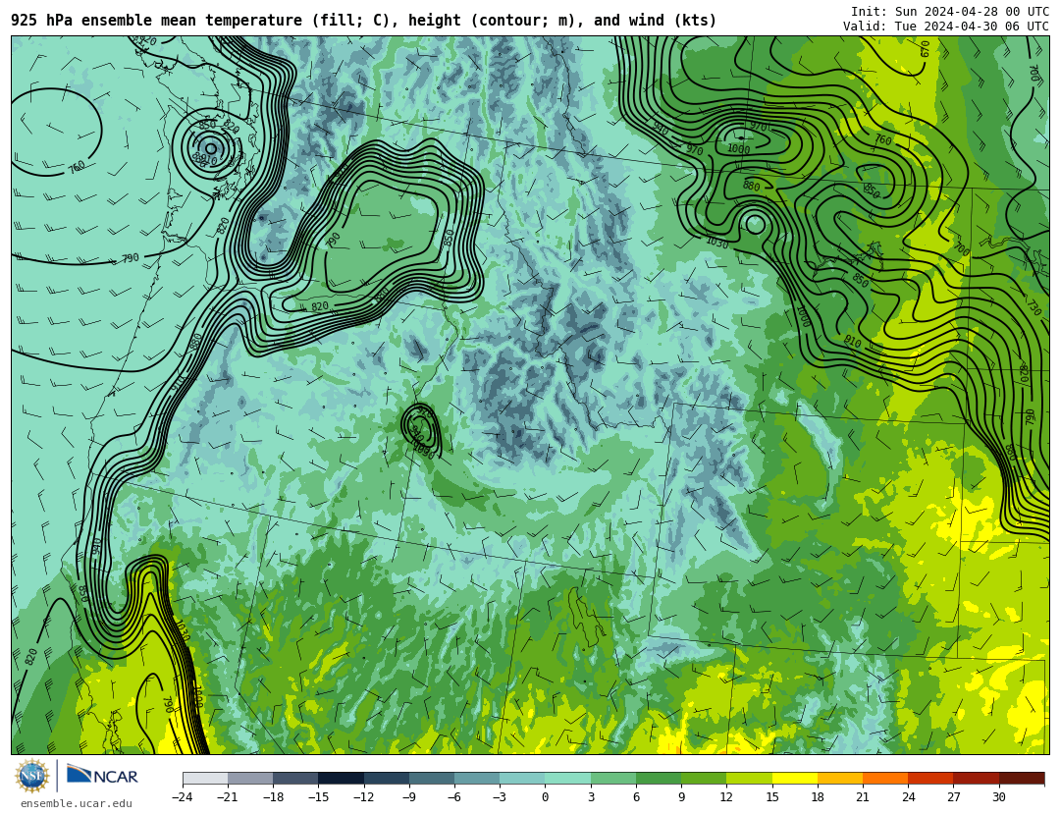Viewport: 1060px width, 816px height.
Task: Pick the colorbar segment between -15 and -12
Action: 341,778
